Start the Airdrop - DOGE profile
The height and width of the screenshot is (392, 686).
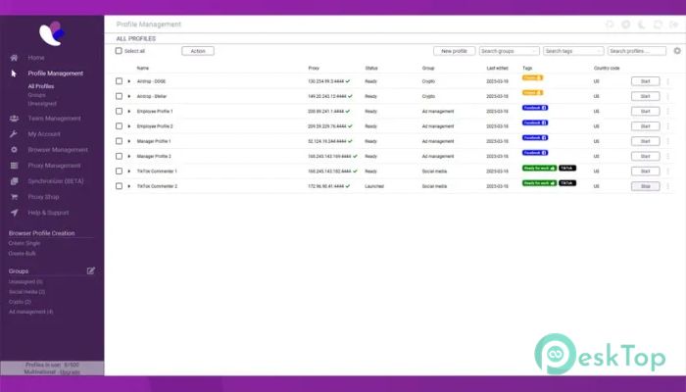[645, 81]
